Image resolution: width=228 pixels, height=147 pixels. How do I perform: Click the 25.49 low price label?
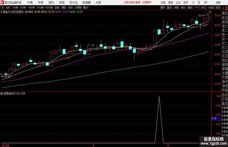(7, 77)
